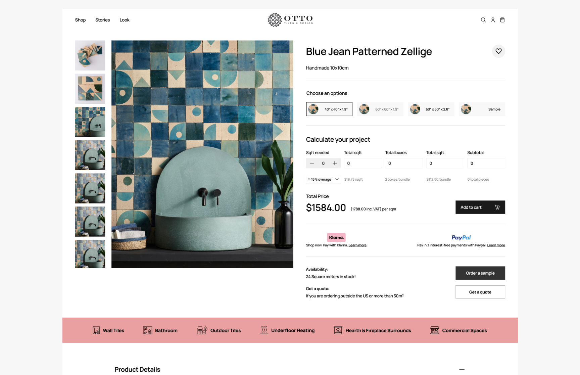Click the Add to cart button
This screenshot has width=580, height=375.
480,207
